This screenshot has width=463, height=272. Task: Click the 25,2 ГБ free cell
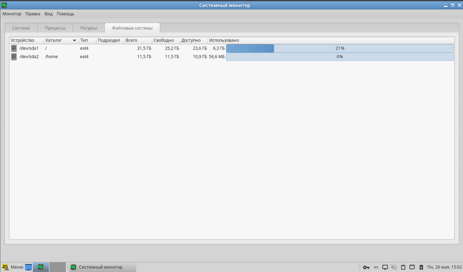172,48
